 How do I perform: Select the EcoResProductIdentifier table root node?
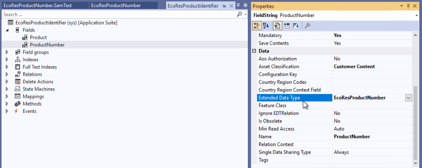point(67,23)
